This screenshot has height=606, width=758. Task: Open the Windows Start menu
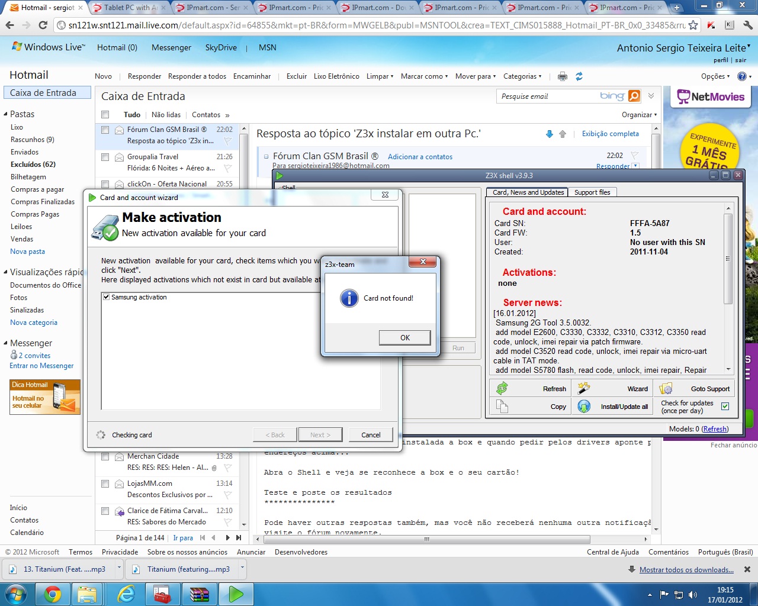point(15,594)
